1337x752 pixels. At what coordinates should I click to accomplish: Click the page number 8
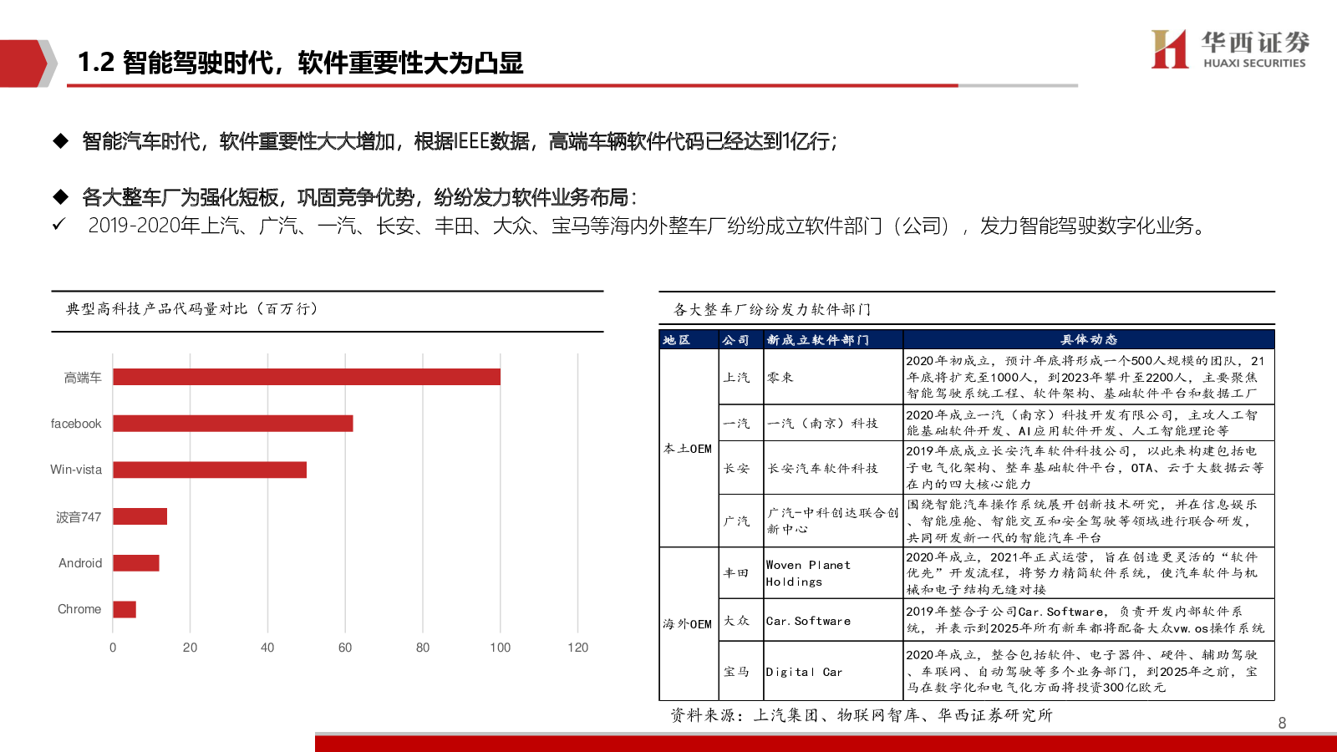click(1282, 723)
